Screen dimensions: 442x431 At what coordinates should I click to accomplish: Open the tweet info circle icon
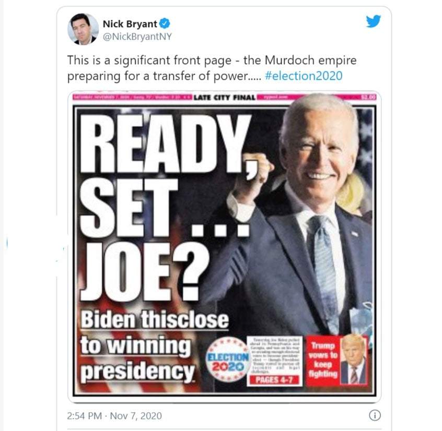click(375, 415)
